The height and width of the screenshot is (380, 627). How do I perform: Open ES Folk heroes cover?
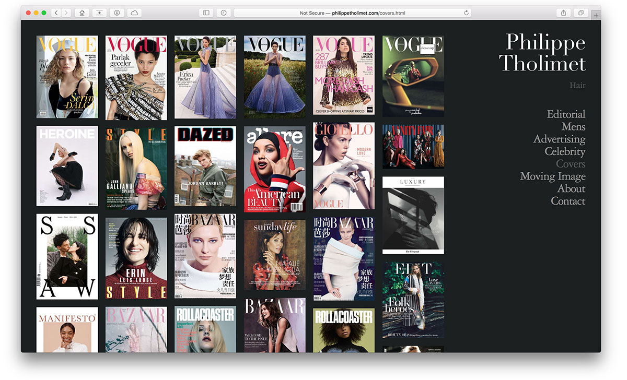[x=413, y=300]
